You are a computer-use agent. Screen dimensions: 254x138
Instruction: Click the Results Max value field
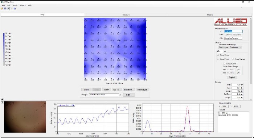(x=238, y=88)
